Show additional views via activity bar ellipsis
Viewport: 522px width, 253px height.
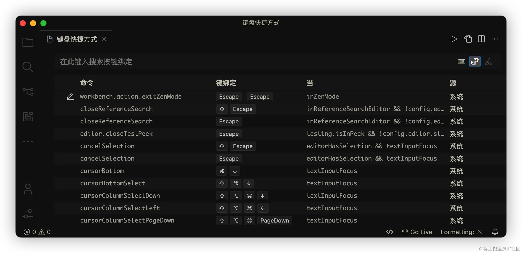point(28,141)
